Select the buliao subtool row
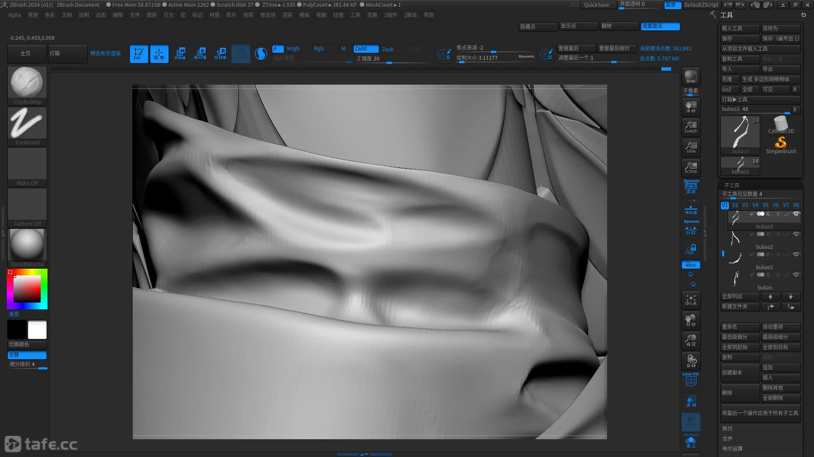Image resolution: width=814 pixels, height=457 pixels. point(764,281)
